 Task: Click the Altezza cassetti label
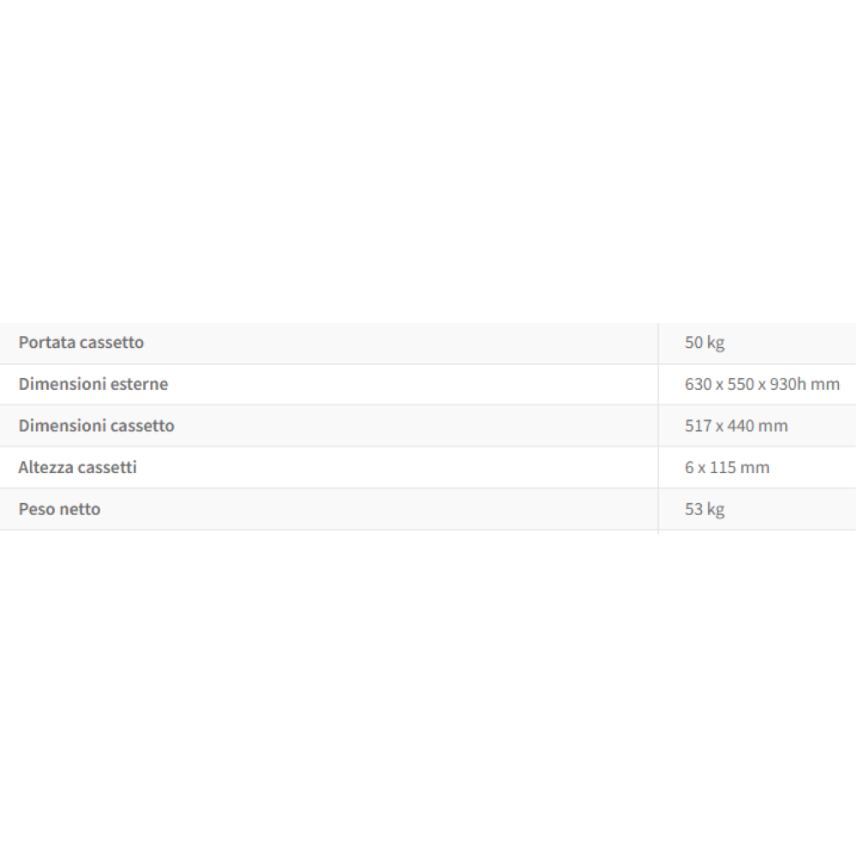point(78,467)
